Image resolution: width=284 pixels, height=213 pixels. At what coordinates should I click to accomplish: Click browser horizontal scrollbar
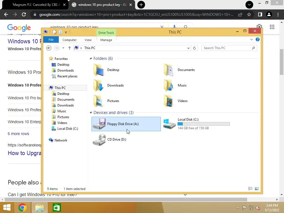pos(126,199)
